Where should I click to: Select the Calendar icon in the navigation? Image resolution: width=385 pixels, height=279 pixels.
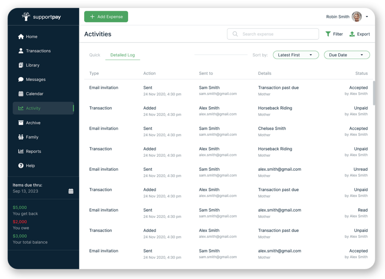click(x=21, y=94)
